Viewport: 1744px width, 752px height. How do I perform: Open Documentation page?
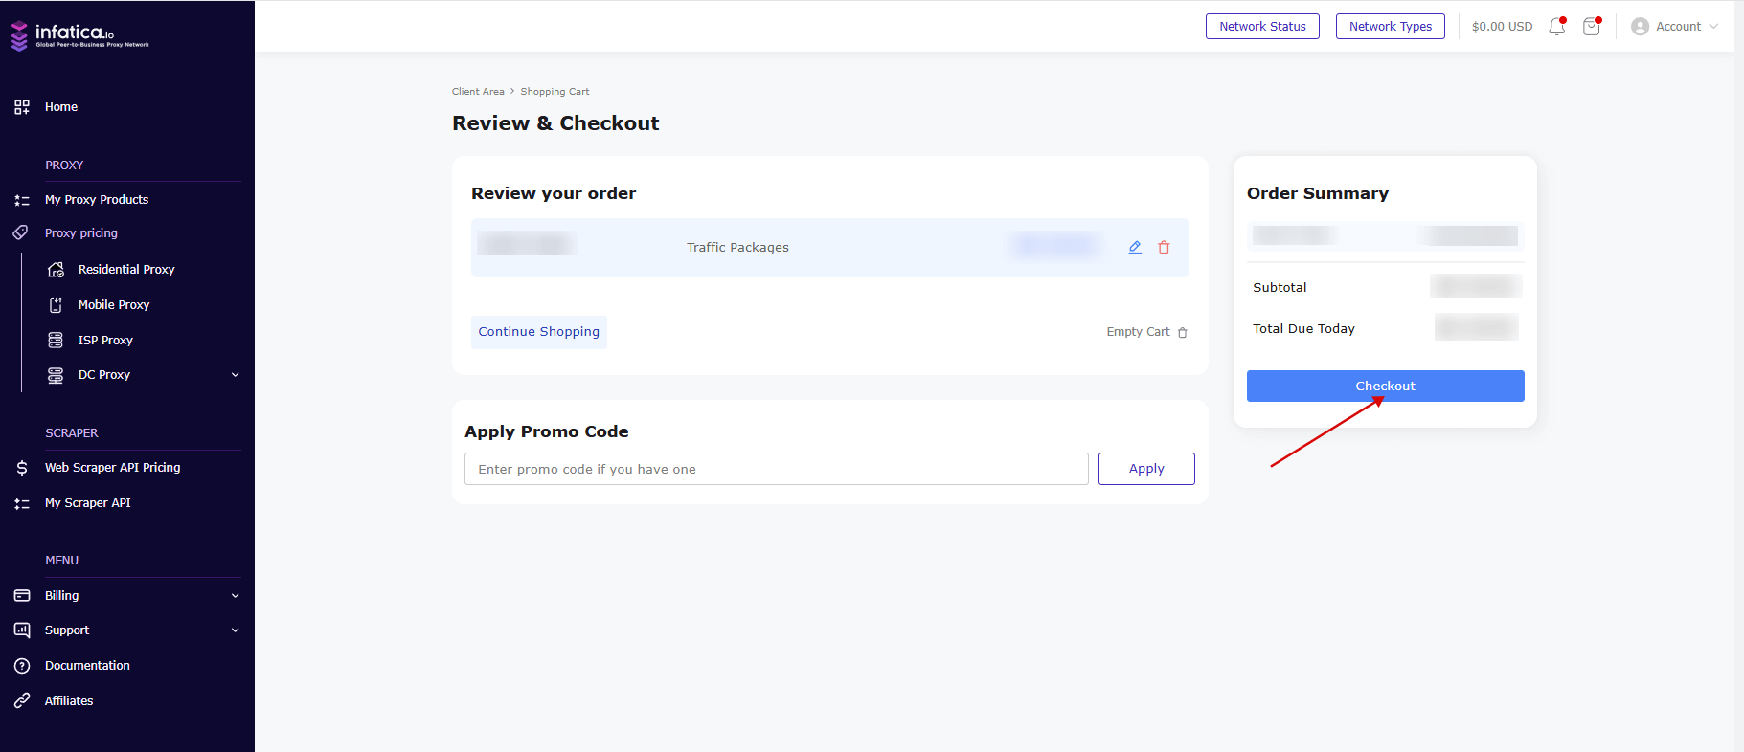(x=87, y=666)
